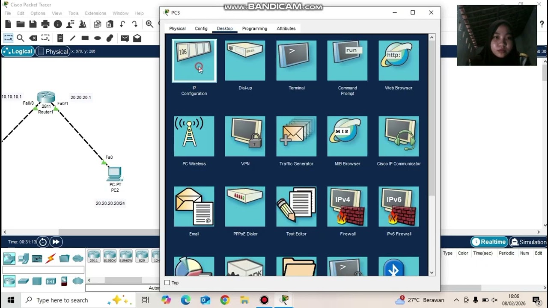The width and height of the screenshot is (548, 308).
Task: Launch the Terminal app in PC3
Action: pos(296,61)
